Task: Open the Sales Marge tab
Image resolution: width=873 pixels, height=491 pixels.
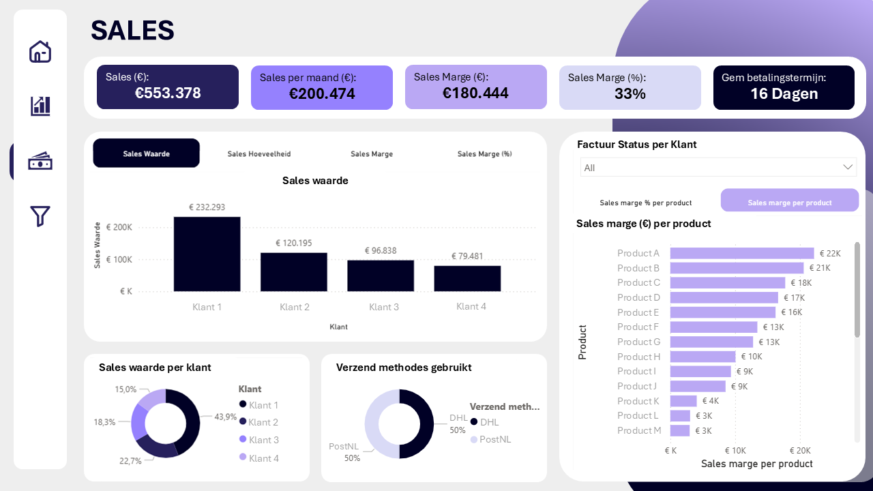Action: click(372, 153)
